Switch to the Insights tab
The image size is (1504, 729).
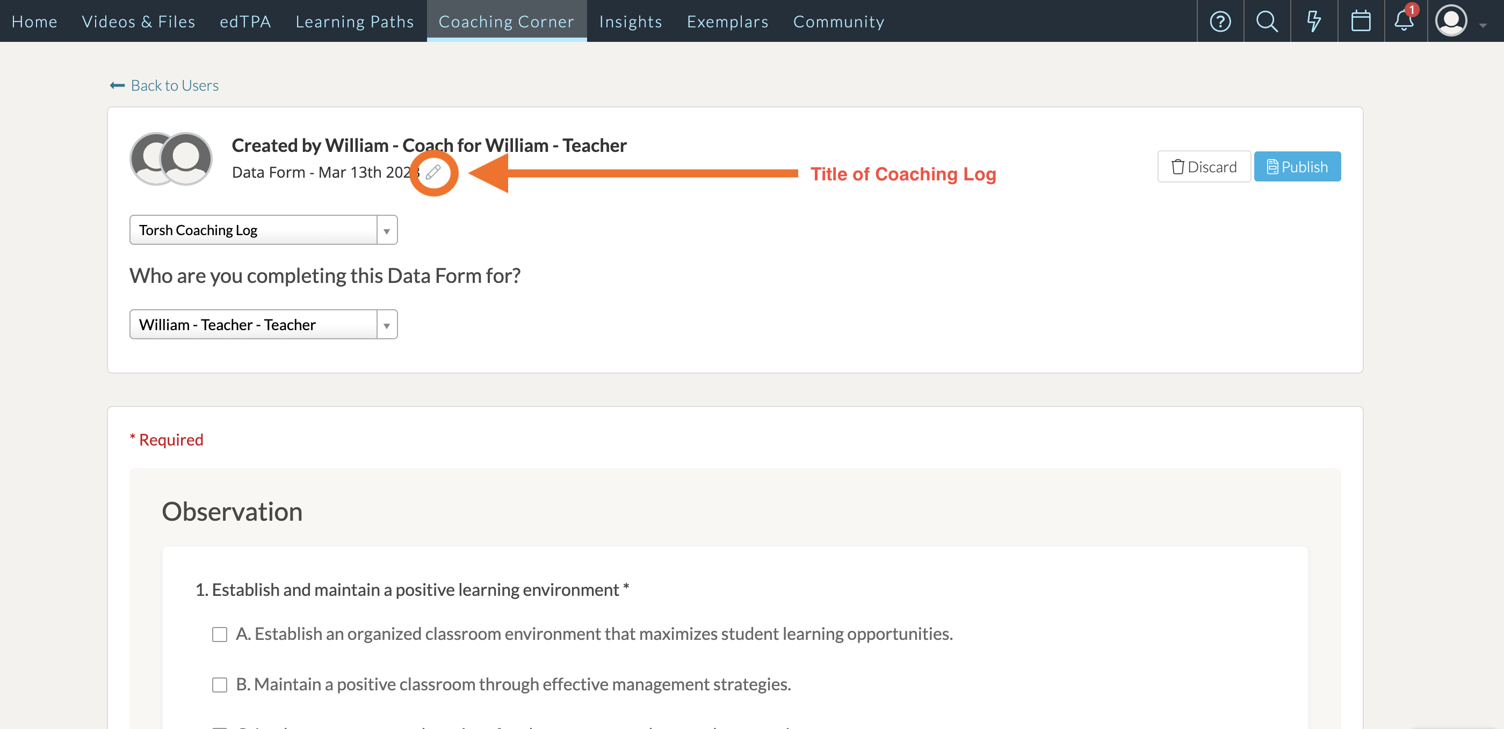(x=631, y=21)
